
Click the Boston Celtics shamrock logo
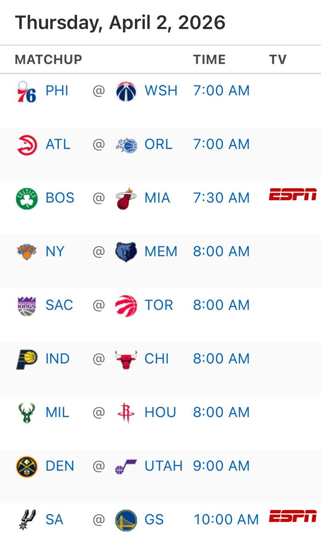(x=26, y=199)
